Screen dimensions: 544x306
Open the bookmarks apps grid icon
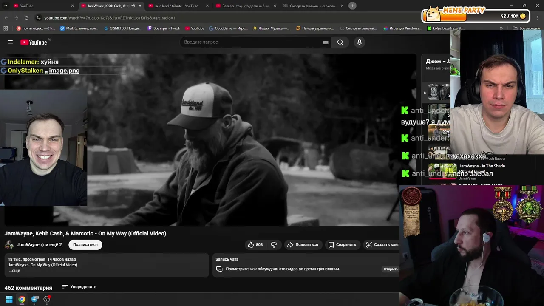pos(6,28)
